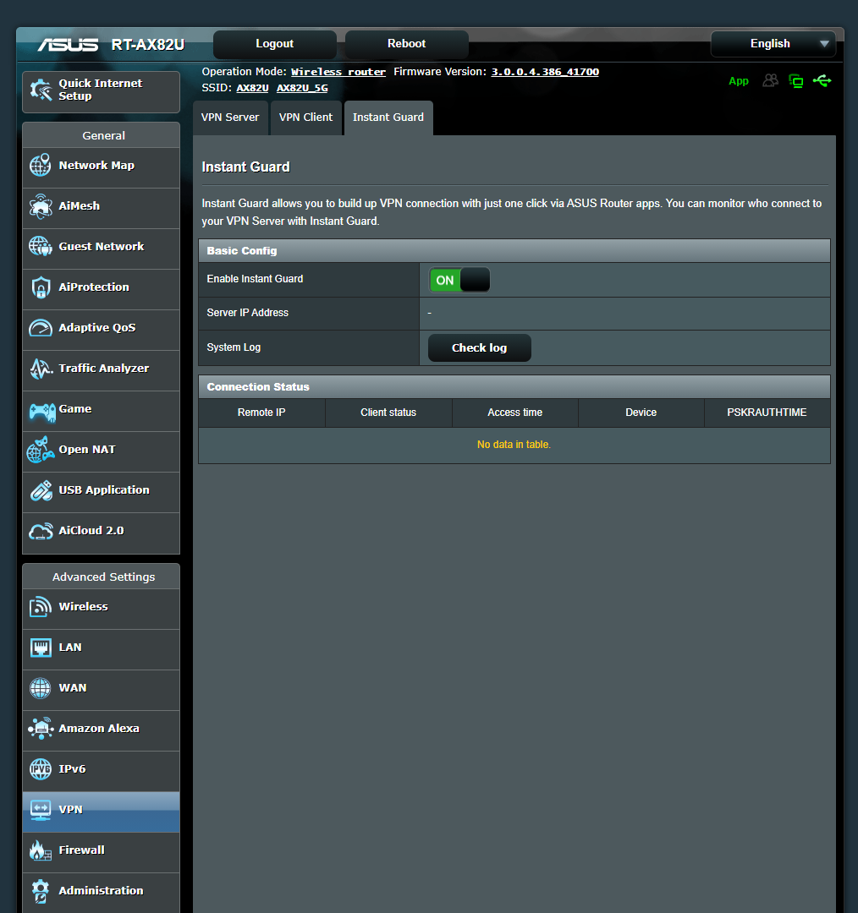Open the Network Map menu item
This screenshot has height=913, width=858.
click(101, 167)
